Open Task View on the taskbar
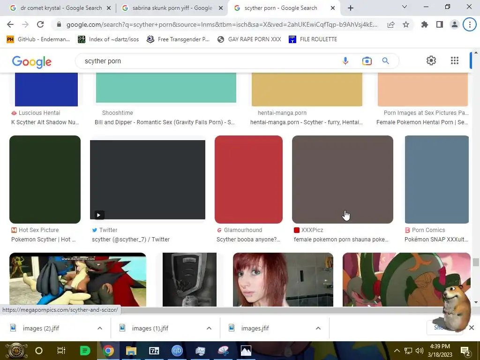Viewport: 480px width, 360px height. pos(61,351)
